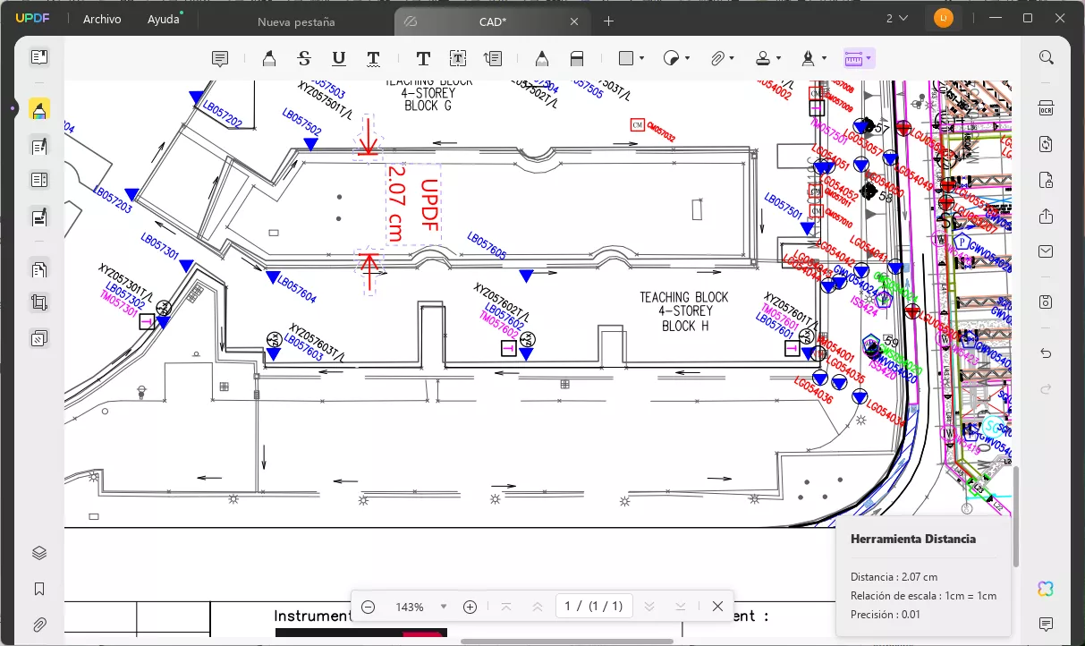
Task: Click the zoom in plus button
Action: tap(470, 607)
